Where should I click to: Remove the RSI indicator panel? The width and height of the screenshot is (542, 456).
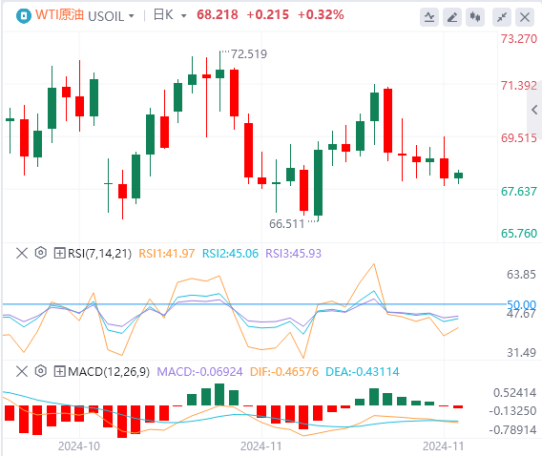[22, 253]
